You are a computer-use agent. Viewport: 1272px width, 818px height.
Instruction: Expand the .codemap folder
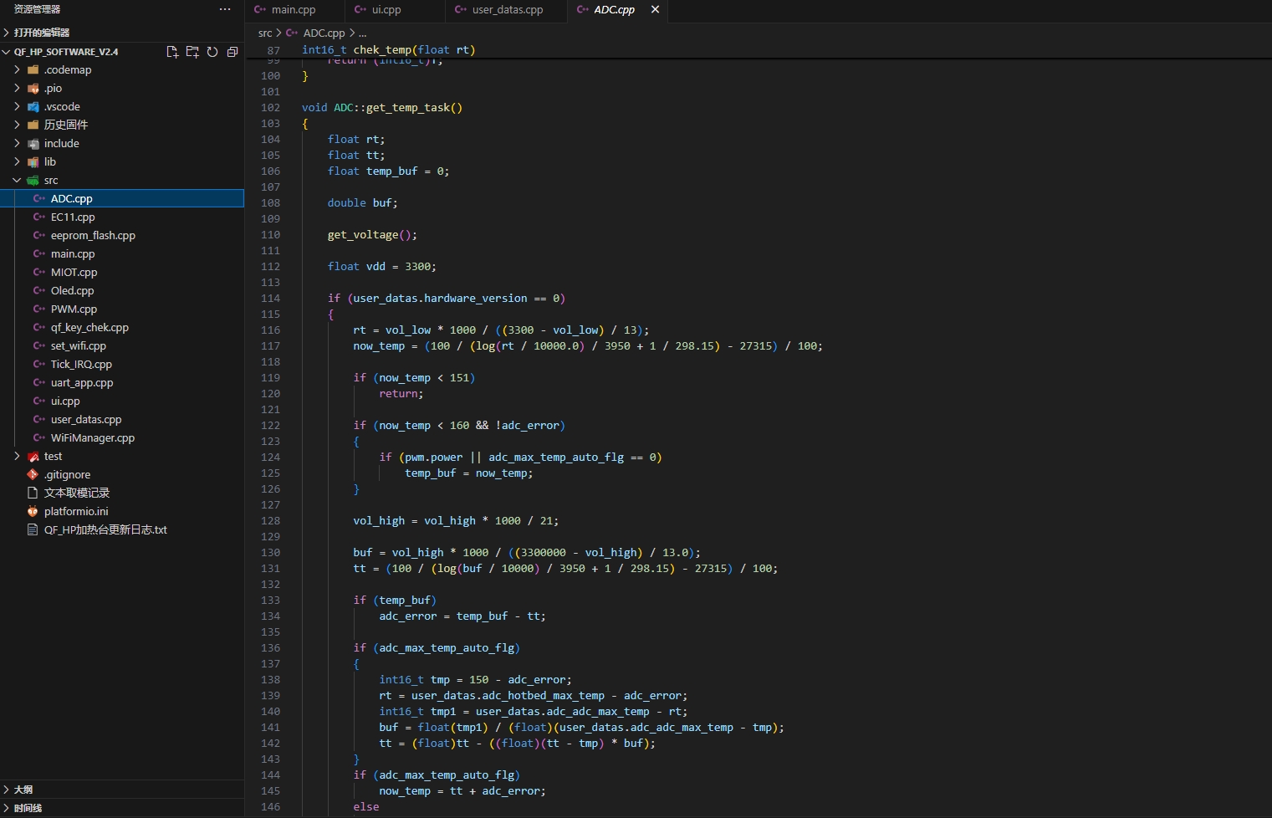coord(68,69)
